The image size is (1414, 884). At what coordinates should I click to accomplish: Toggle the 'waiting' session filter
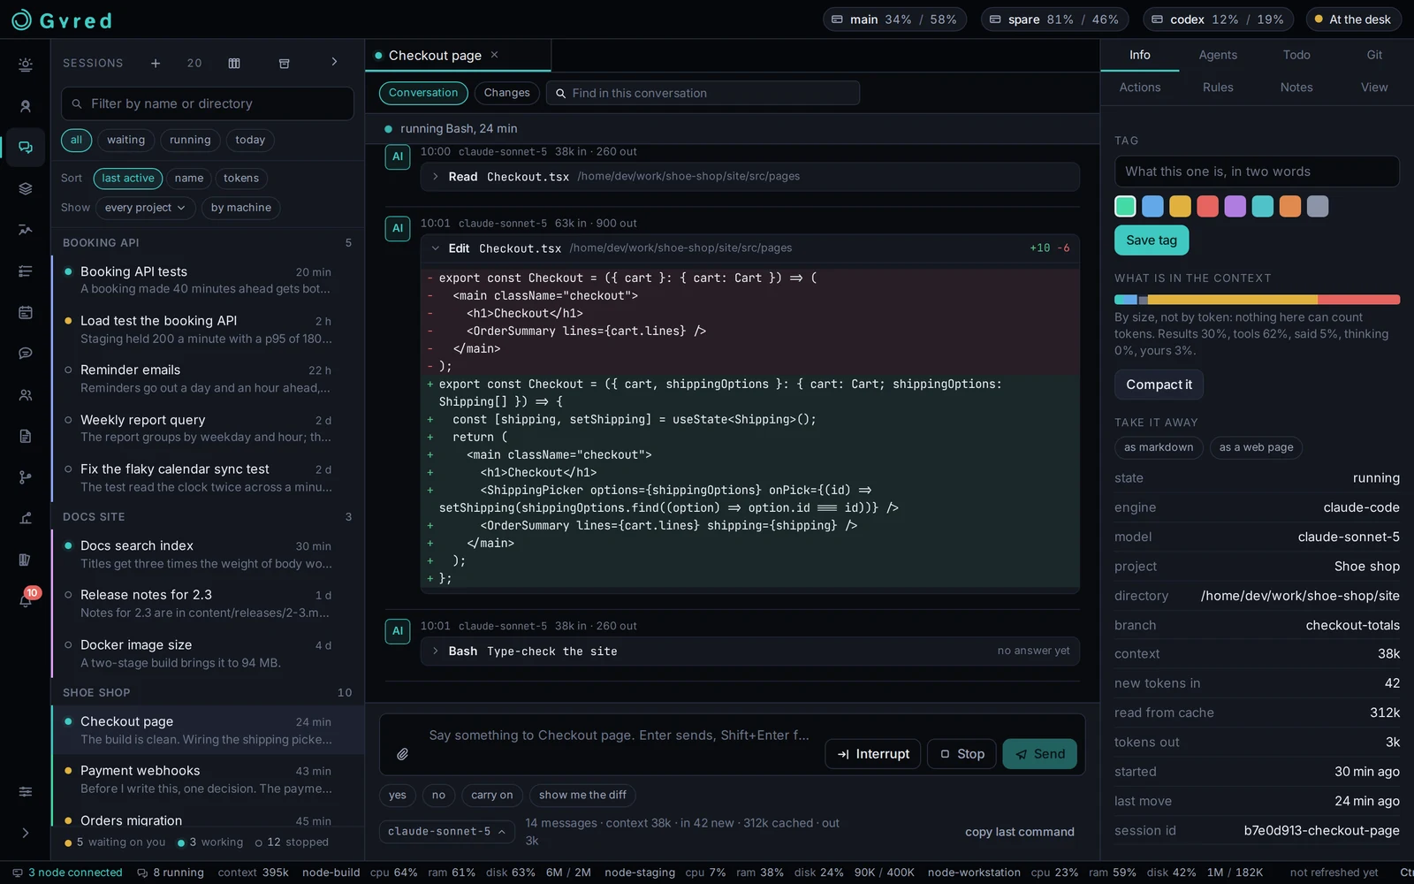[x=126, y=140]
